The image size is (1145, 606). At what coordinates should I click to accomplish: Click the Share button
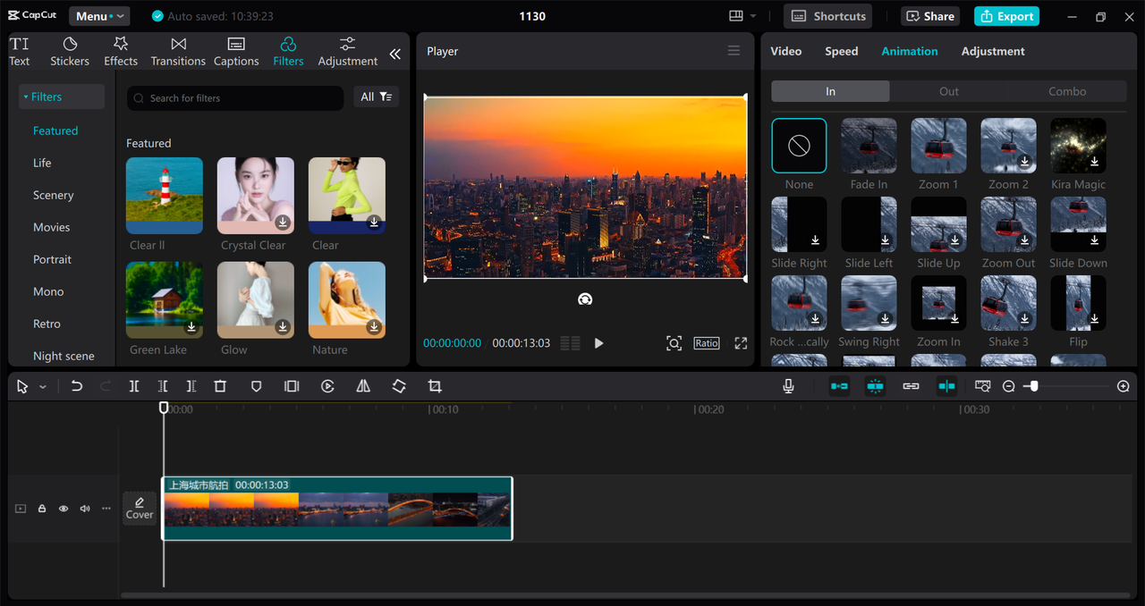point(929,16)
